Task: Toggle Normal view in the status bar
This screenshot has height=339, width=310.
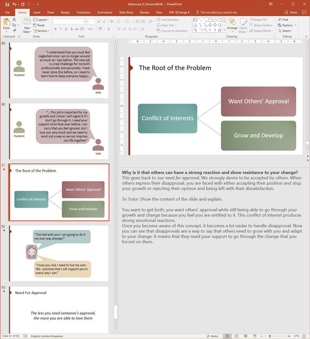Action: tap(227, 336)
